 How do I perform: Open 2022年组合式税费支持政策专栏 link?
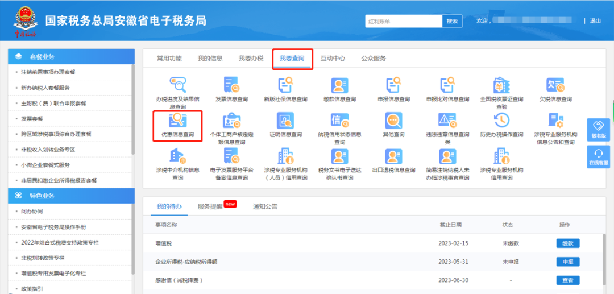60,243
